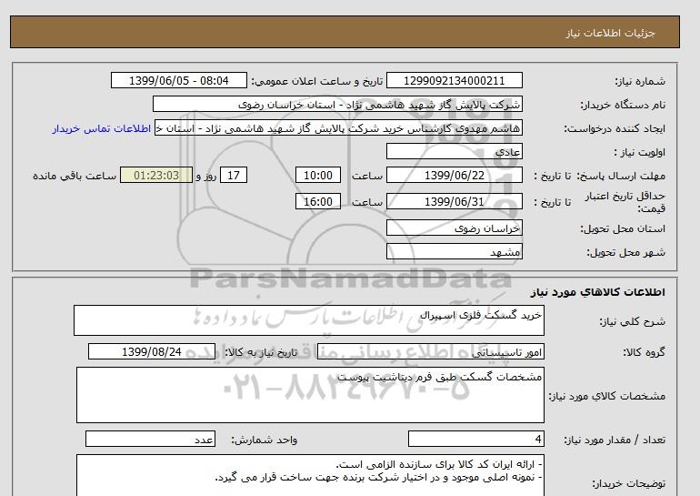The image size is (700, 496).
Task: Click the ایجاد کننده درخواست label
Action: click(x=615, y=128)
